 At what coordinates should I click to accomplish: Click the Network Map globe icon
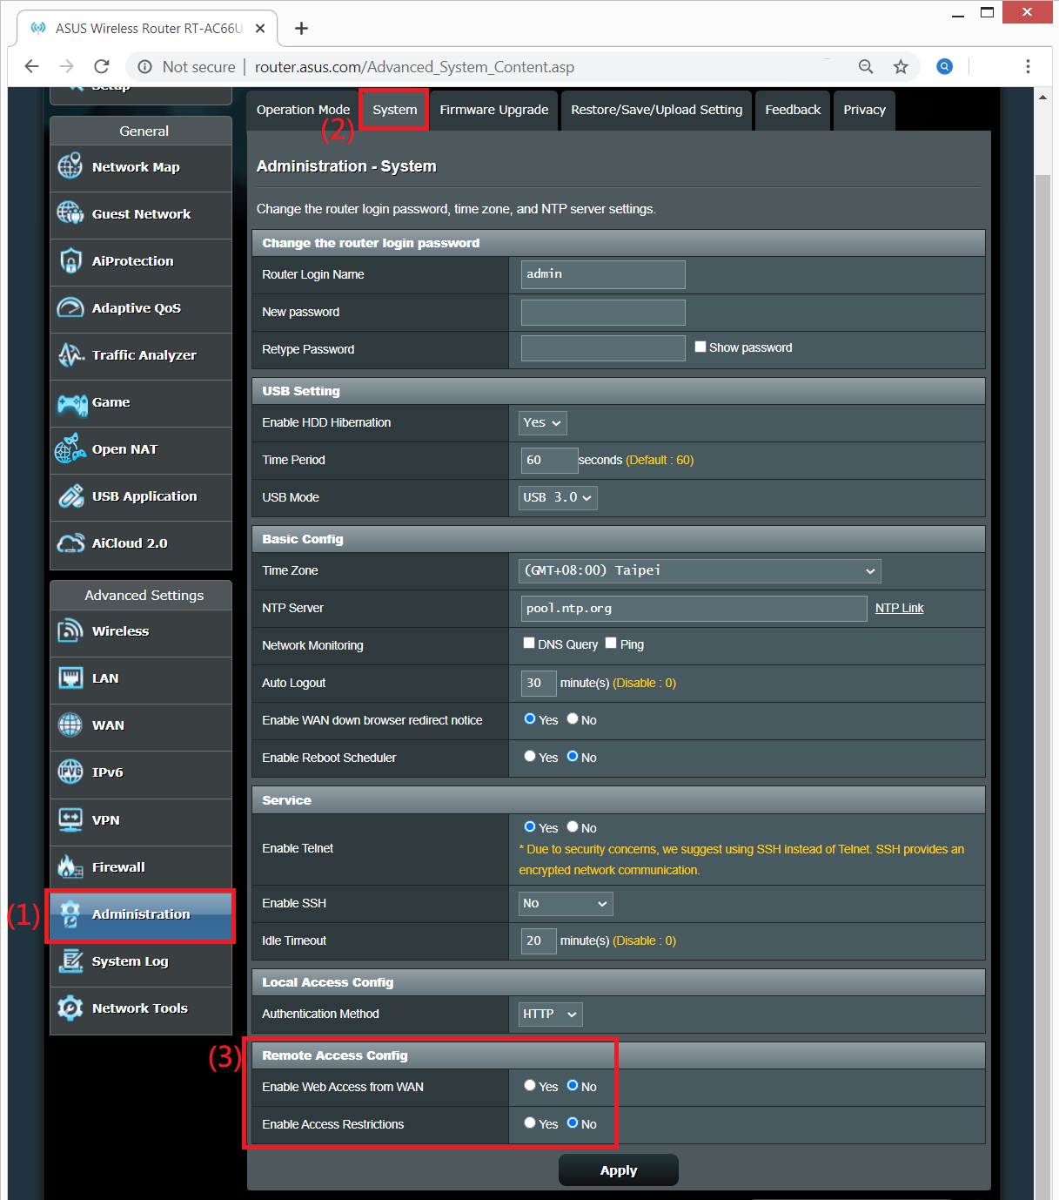pos(70,166)
